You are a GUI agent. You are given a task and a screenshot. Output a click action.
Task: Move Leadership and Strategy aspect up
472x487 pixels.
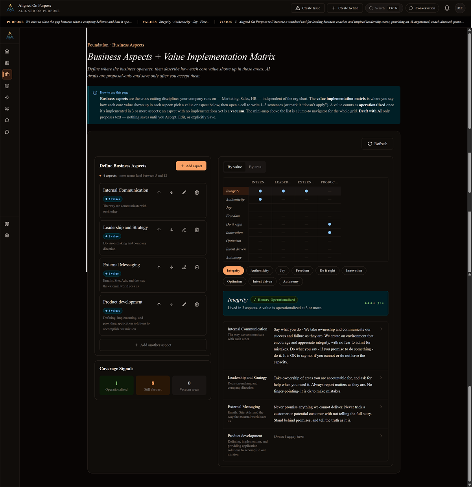(159, 230)
